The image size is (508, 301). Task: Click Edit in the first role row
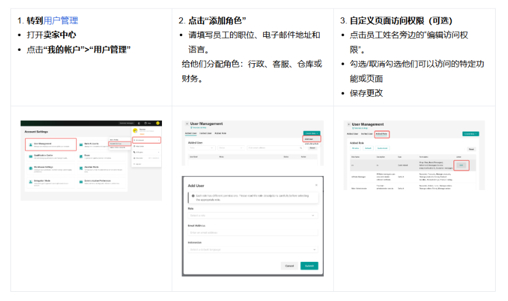[x=461, y=165]
